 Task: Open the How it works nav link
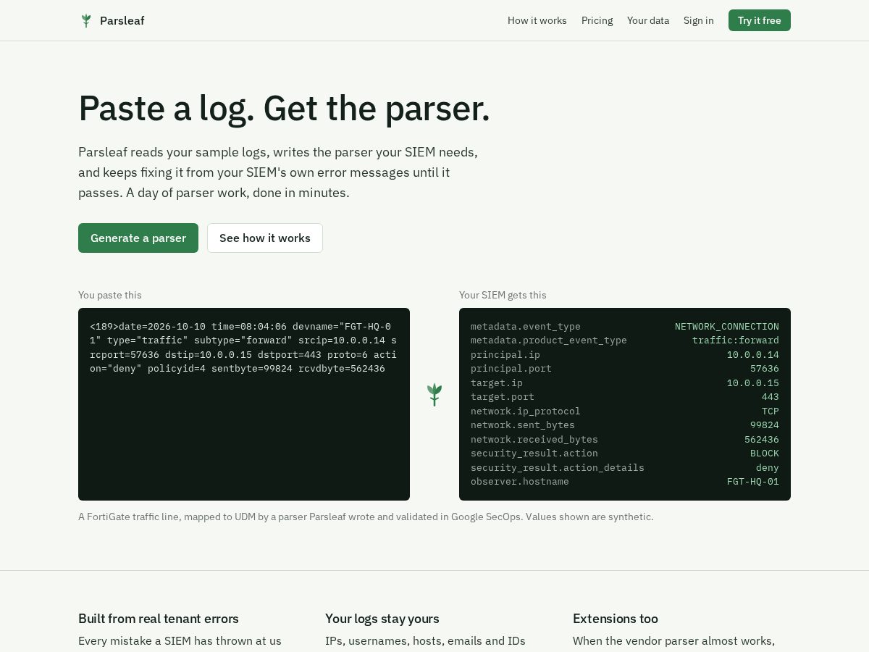pyautogui.click(x=537, y=20)
